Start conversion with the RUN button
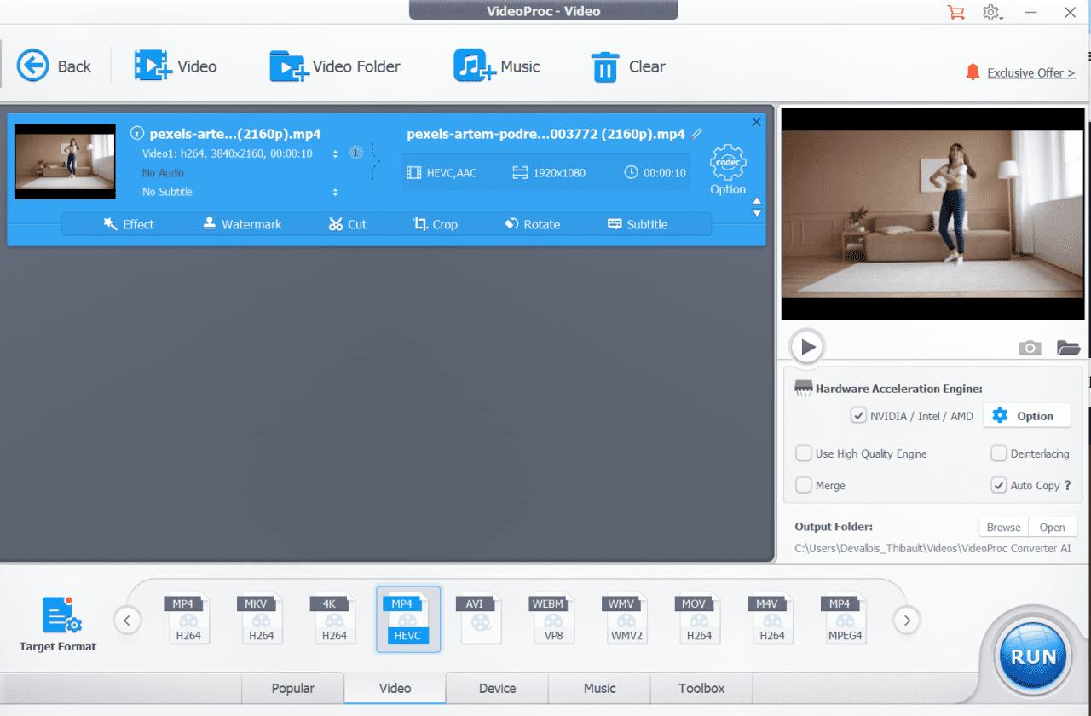The width and height of the screenshot is (1091, 716). (1033, 656)
